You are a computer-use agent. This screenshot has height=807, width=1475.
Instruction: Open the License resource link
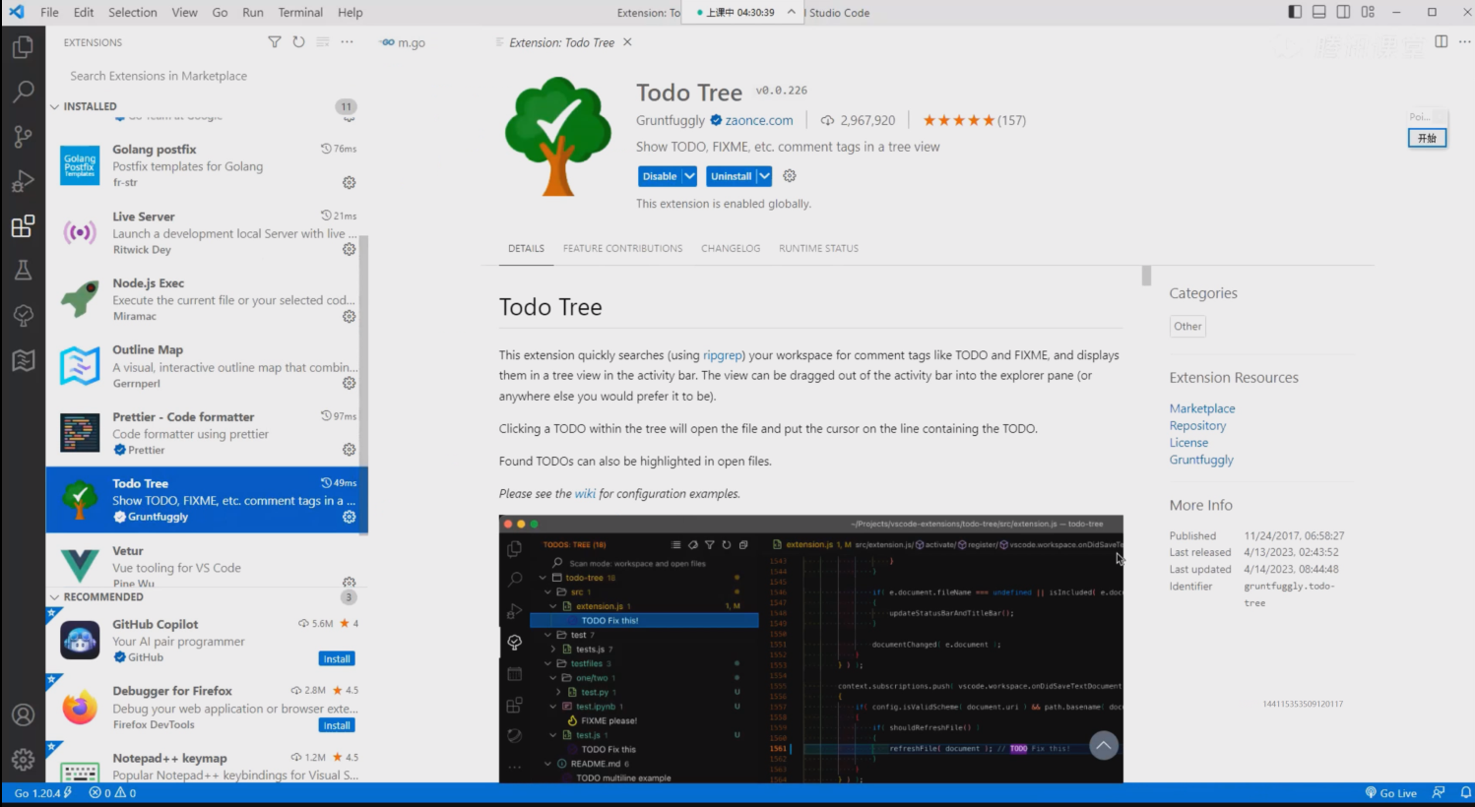[x=1188, y=443]
